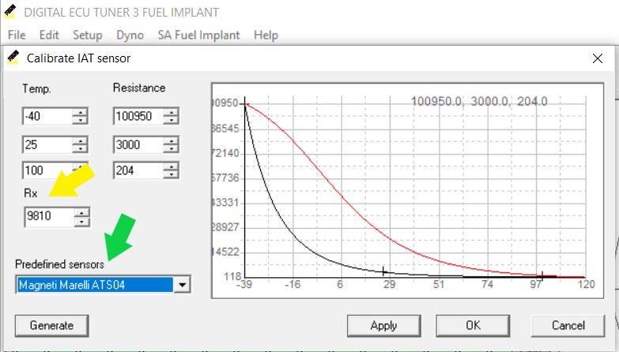Screen dimensions: 619x352
Task: Click the Predefined sensors label
Action: point(59,264)
